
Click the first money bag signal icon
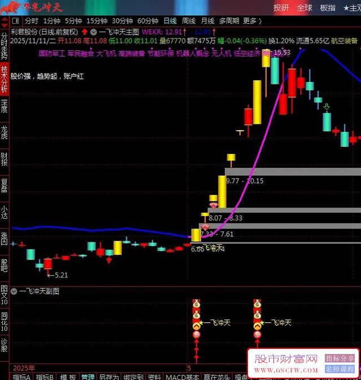[x=197, y=304]
